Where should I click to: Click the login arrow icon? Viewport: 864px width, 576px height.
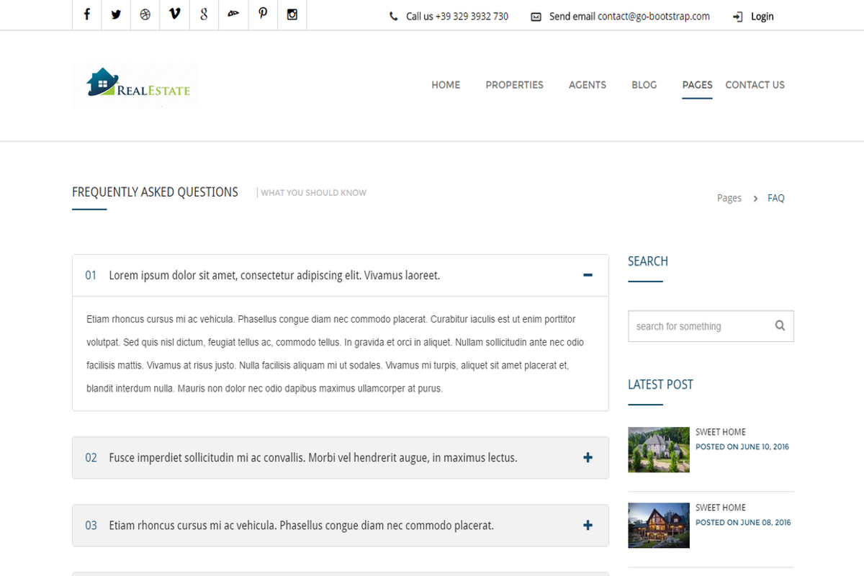737,17
